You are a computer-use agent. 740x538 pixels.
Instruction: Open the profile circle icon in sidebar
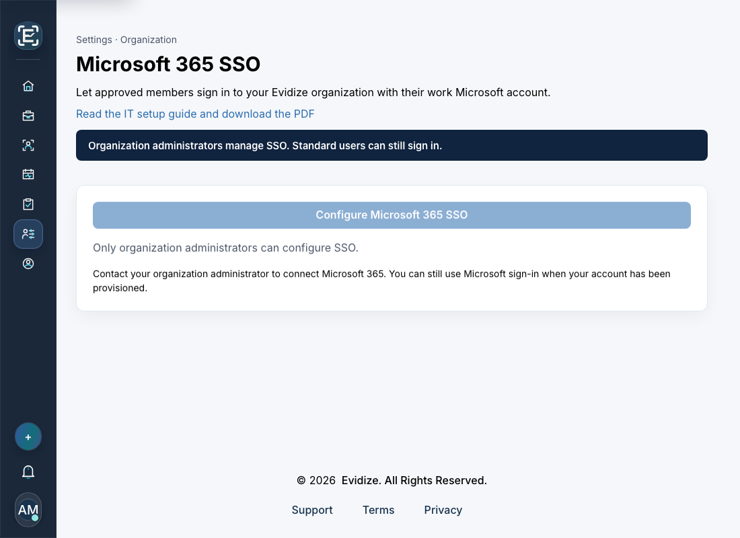pos(28,264)
